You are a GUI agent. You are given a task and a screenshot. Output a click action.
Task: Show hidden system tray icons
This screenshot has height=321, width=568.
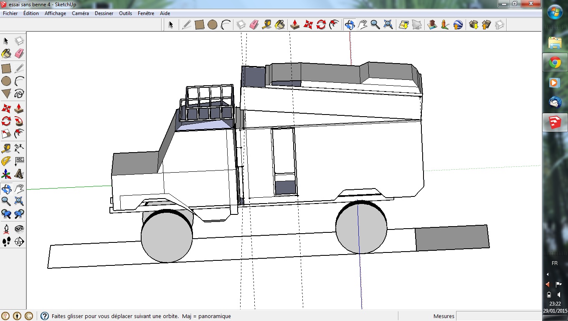(x=548, y=275)
